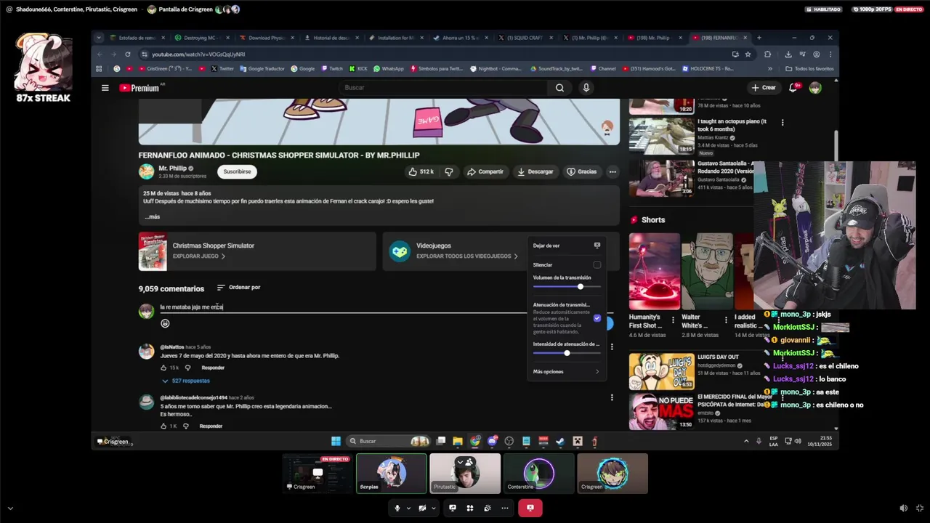Open options for @labibliotecadelconsejo1494 comment
This screenshot has width=930, height=523.
612,397
